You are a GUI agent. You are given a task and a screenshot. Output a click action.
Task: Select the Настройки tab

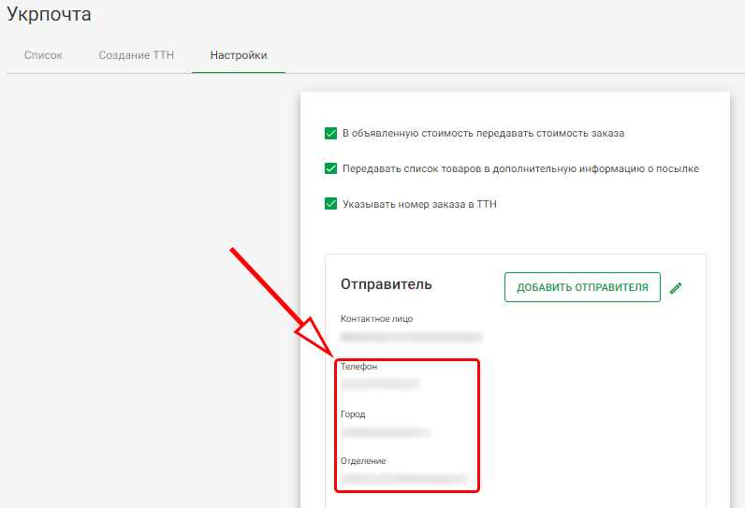pos(239,55)
